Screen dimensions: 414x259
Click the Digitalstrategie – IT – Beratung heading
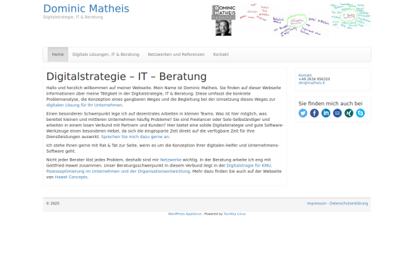click(x=126, y=77)
